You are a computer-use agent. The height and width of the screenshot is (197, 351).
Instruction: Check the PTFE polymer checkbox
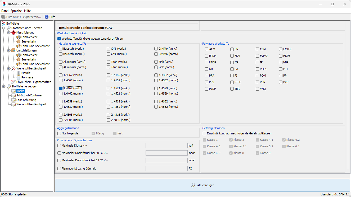point(232,82)
